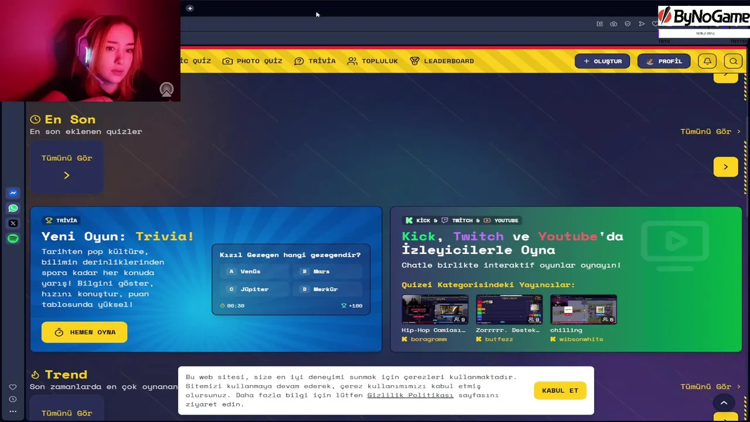
Task: Click the scroll-to-top arrow button
Action: 724,403
